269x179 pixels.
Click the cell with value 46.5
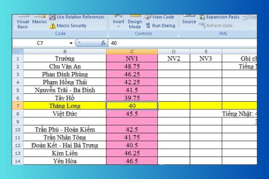132,161
